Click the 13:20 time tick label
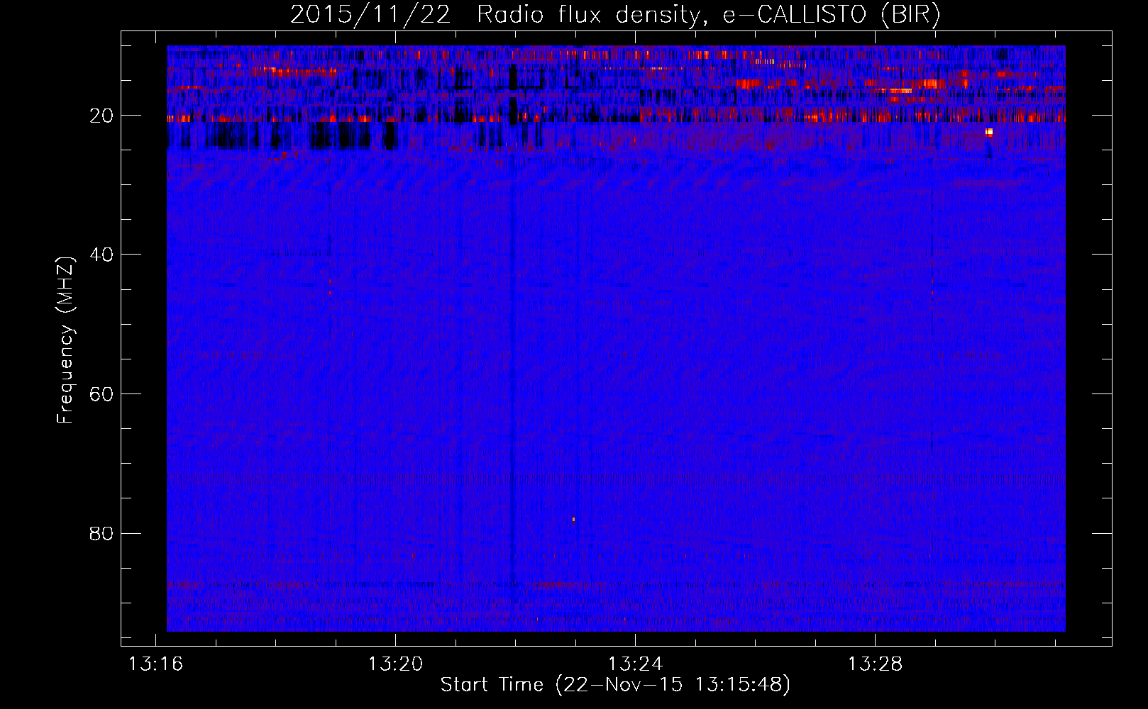The height and width of the screenshot is (709, 1148). click(x=395, y=664)
